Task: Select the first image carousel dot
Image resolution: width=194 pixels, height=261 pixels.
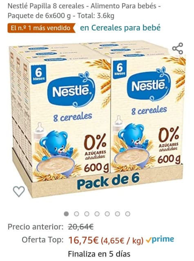Action: [66, 214]
